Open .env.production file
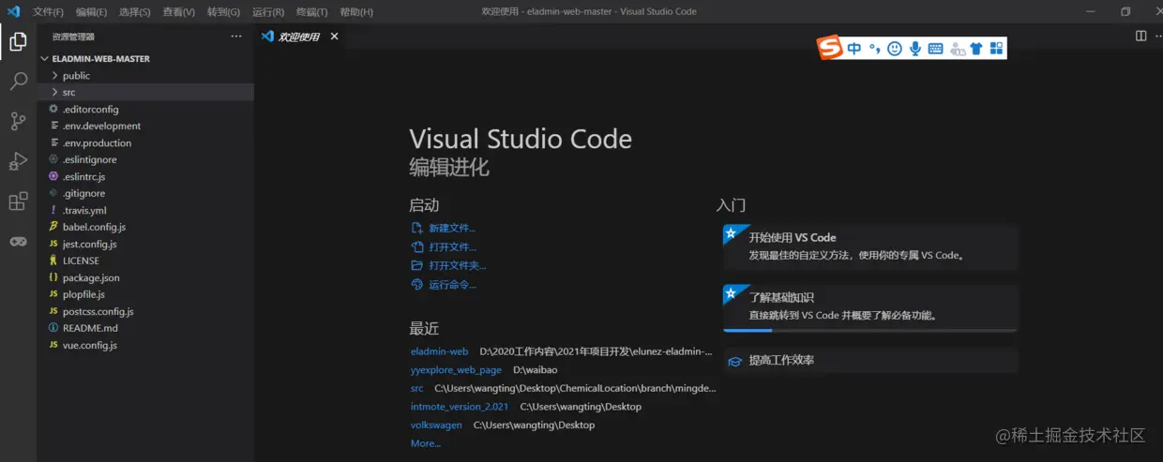The image size is (1163, 462). tap(145, 143)
